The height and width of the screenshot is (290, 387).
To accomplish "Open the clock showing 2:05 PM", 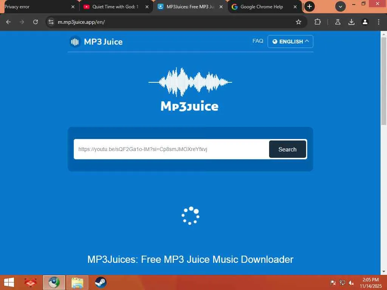I will pos(370,283).
